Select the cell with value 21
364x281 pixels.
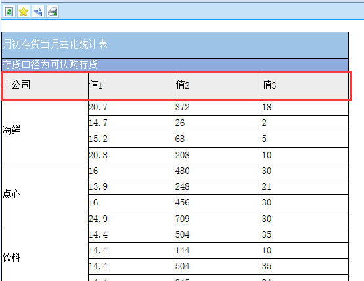[305, 187]
